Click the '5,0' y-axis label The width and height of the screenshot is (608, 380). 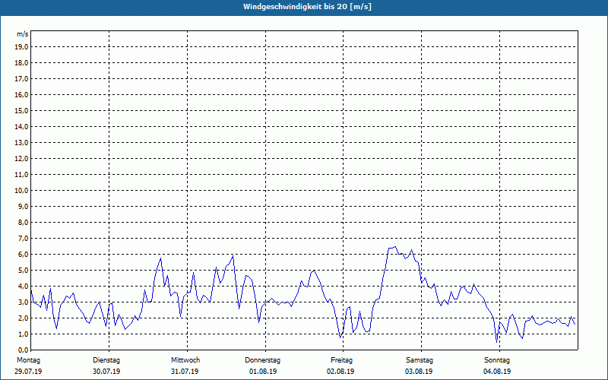click(24, 271)
